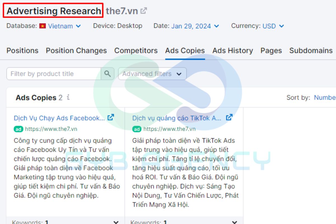Click the7.vn domain title
The image size is (336, 224).
(122, 11)
